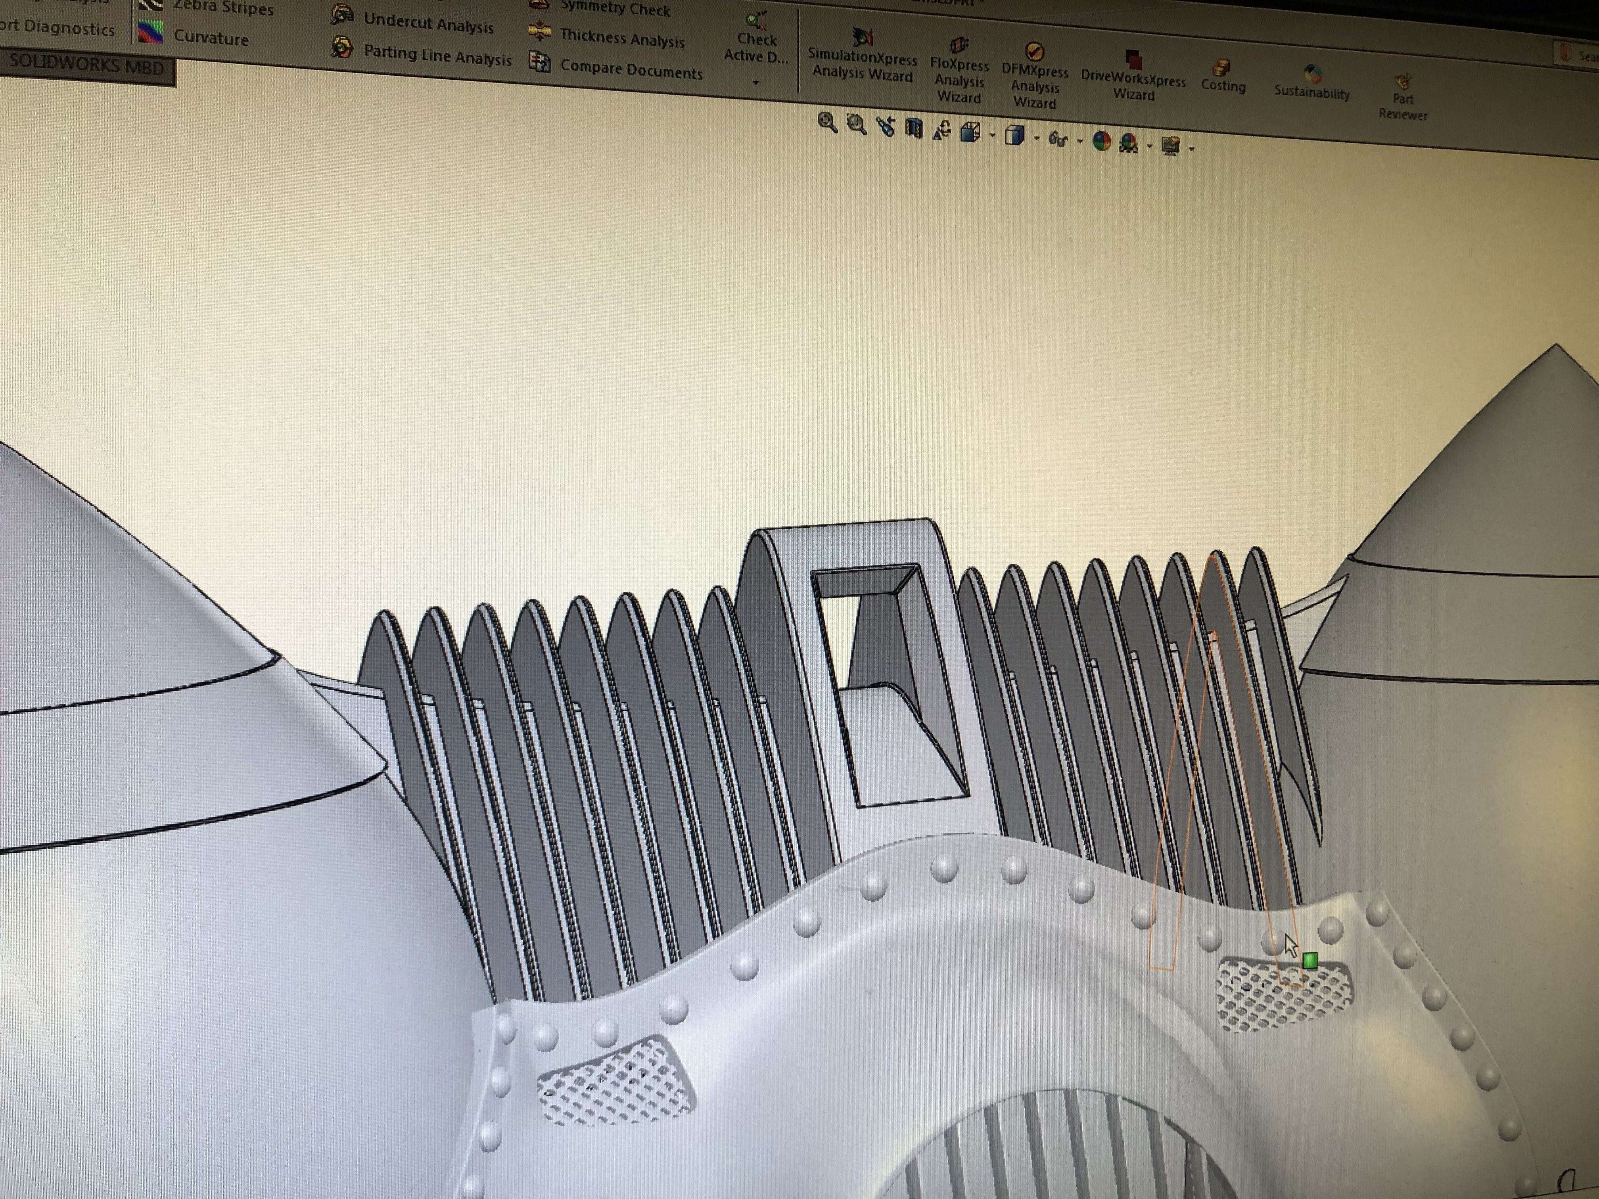The image size is (1599, 1199).
Task: Click the Check Active Document icon
Action: pos(757,19)
